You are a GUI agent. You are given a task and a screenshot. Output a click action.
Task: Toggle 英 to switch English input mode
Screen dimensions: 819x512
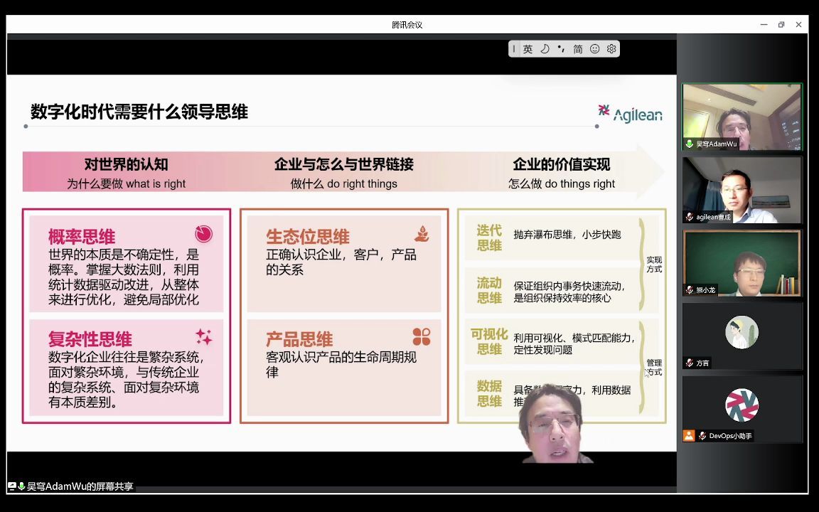(528, 49)
